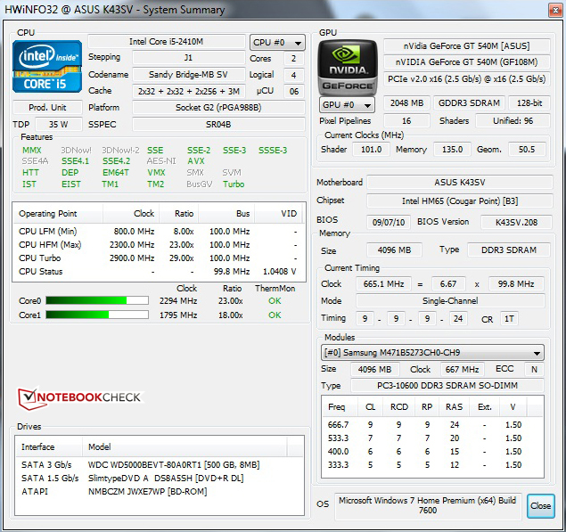The height and width of the screenshot is (532, 566).
Task: Click the SR04B SSPEC field
Action: click(218, 125)
